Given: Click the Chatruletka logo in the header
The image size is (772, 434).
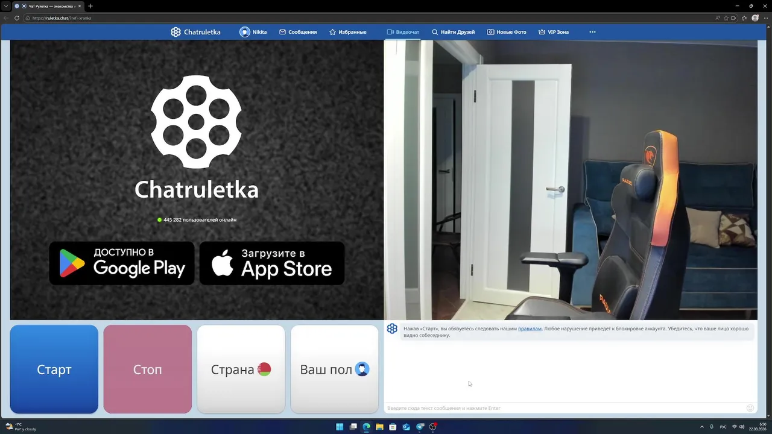Looking at the screenshot, I should 195,32.
